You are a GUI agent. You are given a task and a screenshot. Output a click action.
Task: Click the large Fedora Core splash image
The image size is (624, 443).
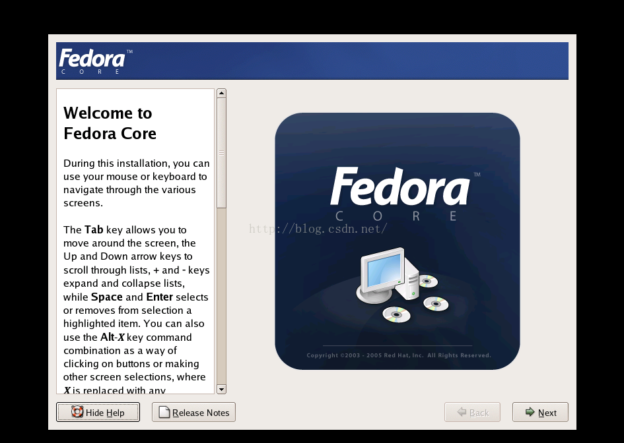[397, 241]
